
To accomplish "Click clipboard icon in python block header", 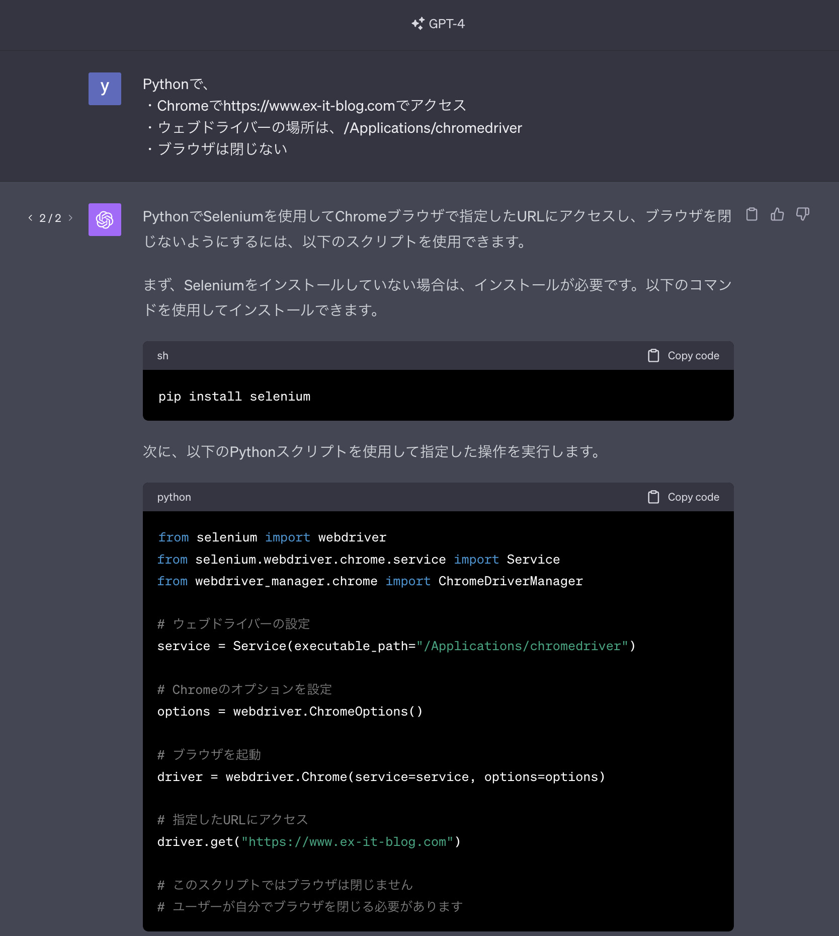I will (x=653, y=497).
